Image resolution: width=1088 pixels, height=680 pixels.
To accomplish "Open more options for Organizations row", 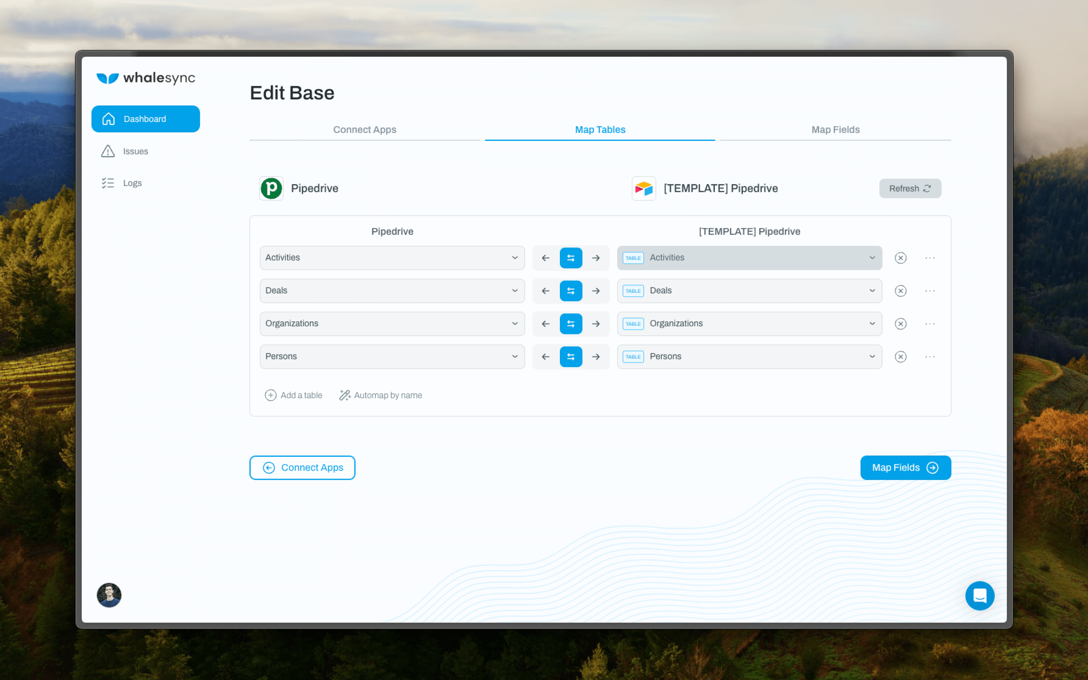I will coord(930,323).
